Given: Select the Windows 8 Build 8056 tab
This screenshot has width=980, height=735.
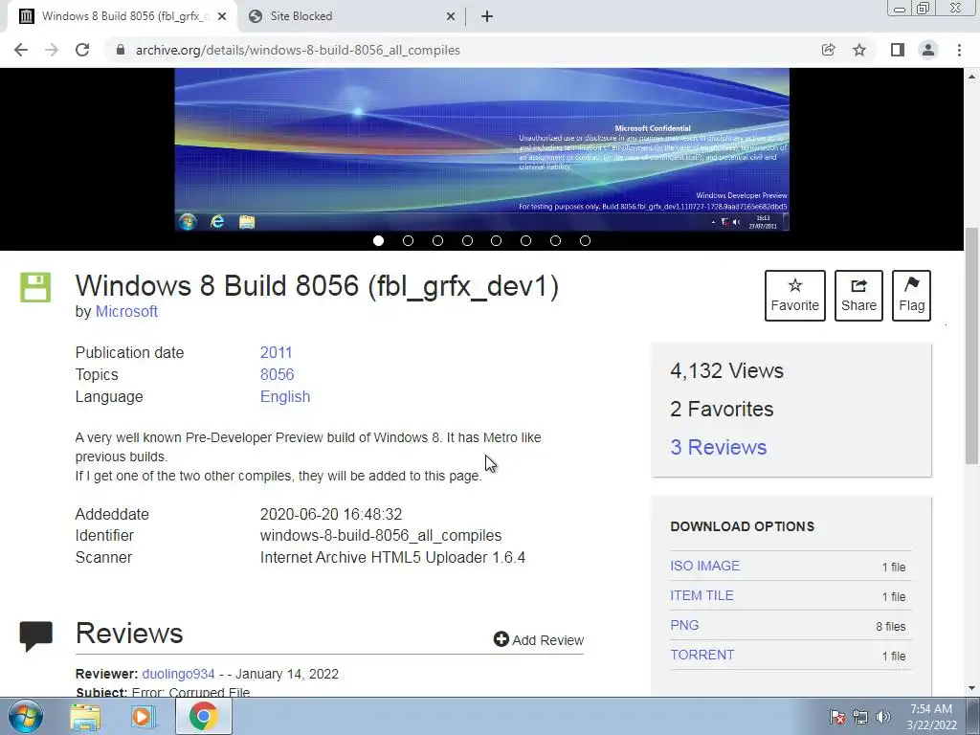Looking at the screenshot, I should 122,17.
